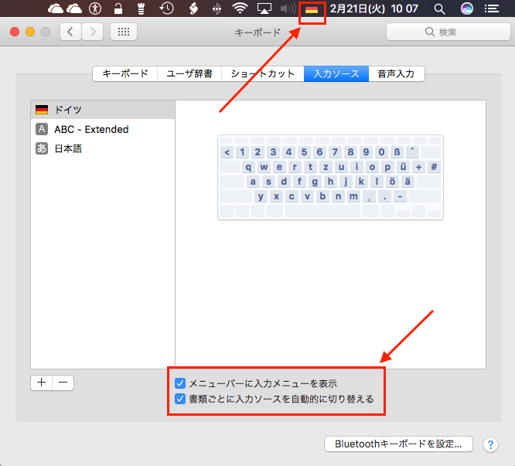Click the volume speaker icon
The width and height of the screenshot is (515, 466).
click(288, 9)
